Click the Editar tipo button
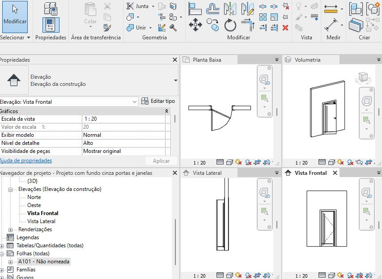Screen dimensions: 382x279 [158, 101]
